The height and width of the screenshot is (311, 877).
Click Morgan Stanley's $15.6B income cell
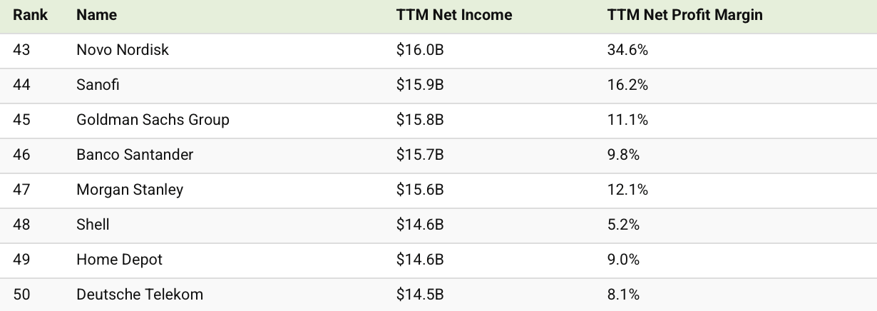pyautogui.click(x=420, y=190)
